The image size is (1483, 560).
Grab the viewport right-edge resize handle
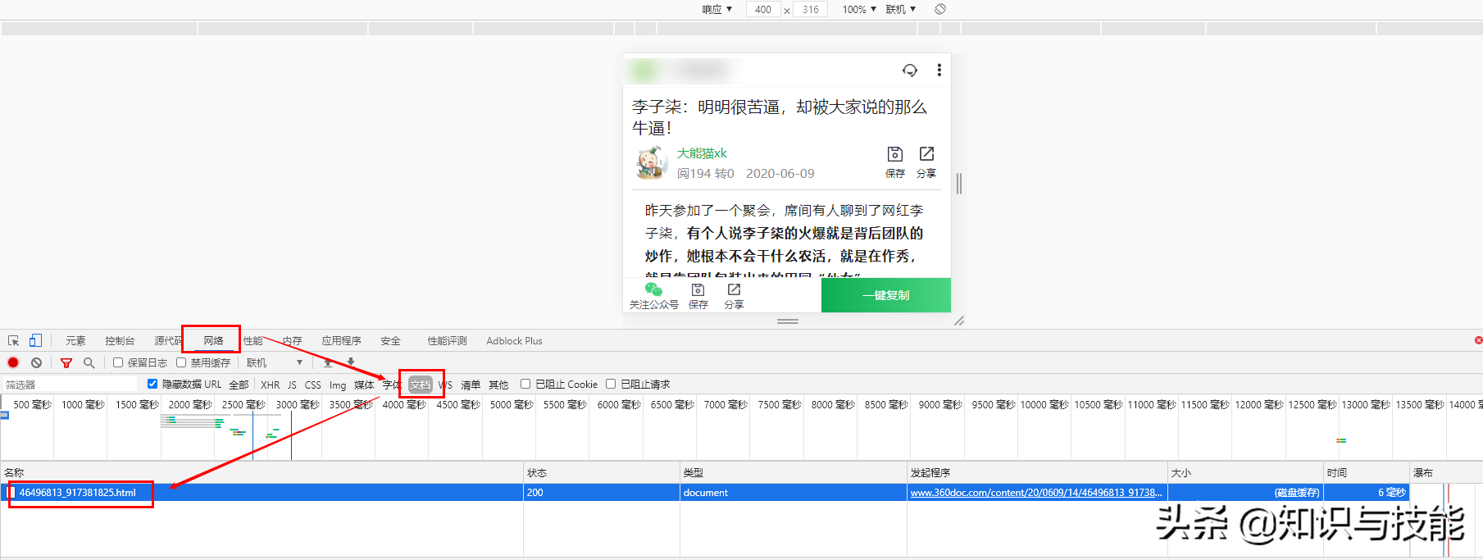click(x=959, y=184)
